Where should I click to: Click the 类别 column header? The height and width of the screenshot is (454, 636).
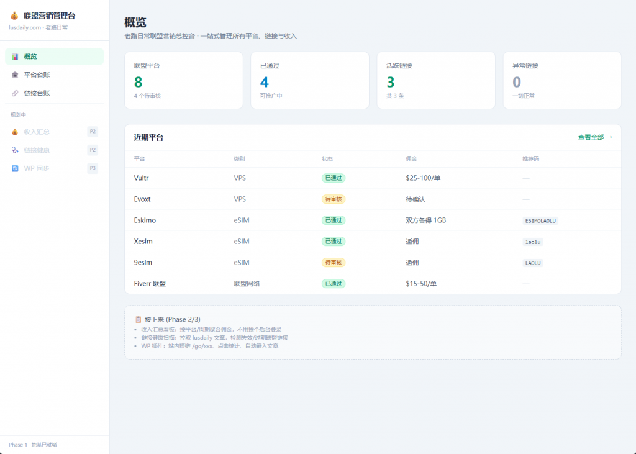point(239,158)
